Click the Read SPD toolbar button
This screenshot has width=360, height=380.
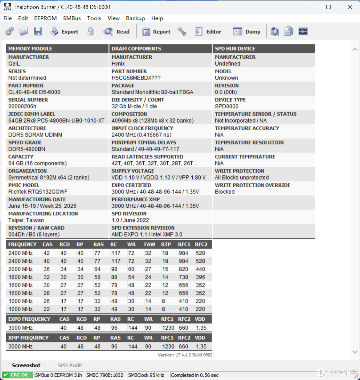pyautogui.click(x=116, y=32)
